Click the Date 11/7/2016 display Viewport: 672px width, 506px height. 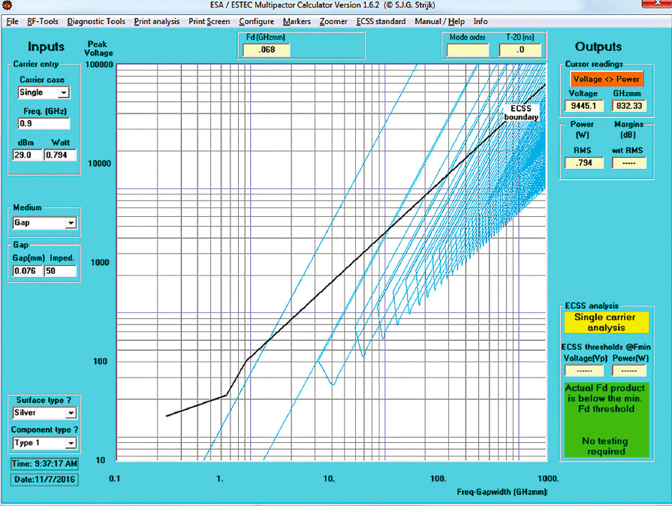pyautogui.click(x=44, y=480)
